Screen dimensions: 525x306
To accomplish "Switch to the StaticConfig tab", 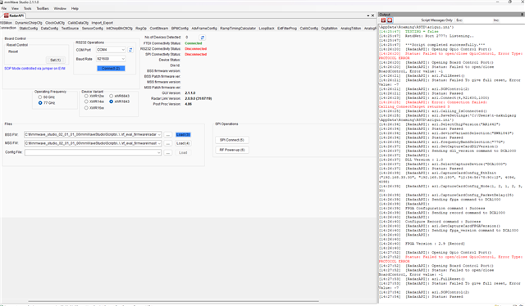I will pyautogui.click(x=29, y=29).
